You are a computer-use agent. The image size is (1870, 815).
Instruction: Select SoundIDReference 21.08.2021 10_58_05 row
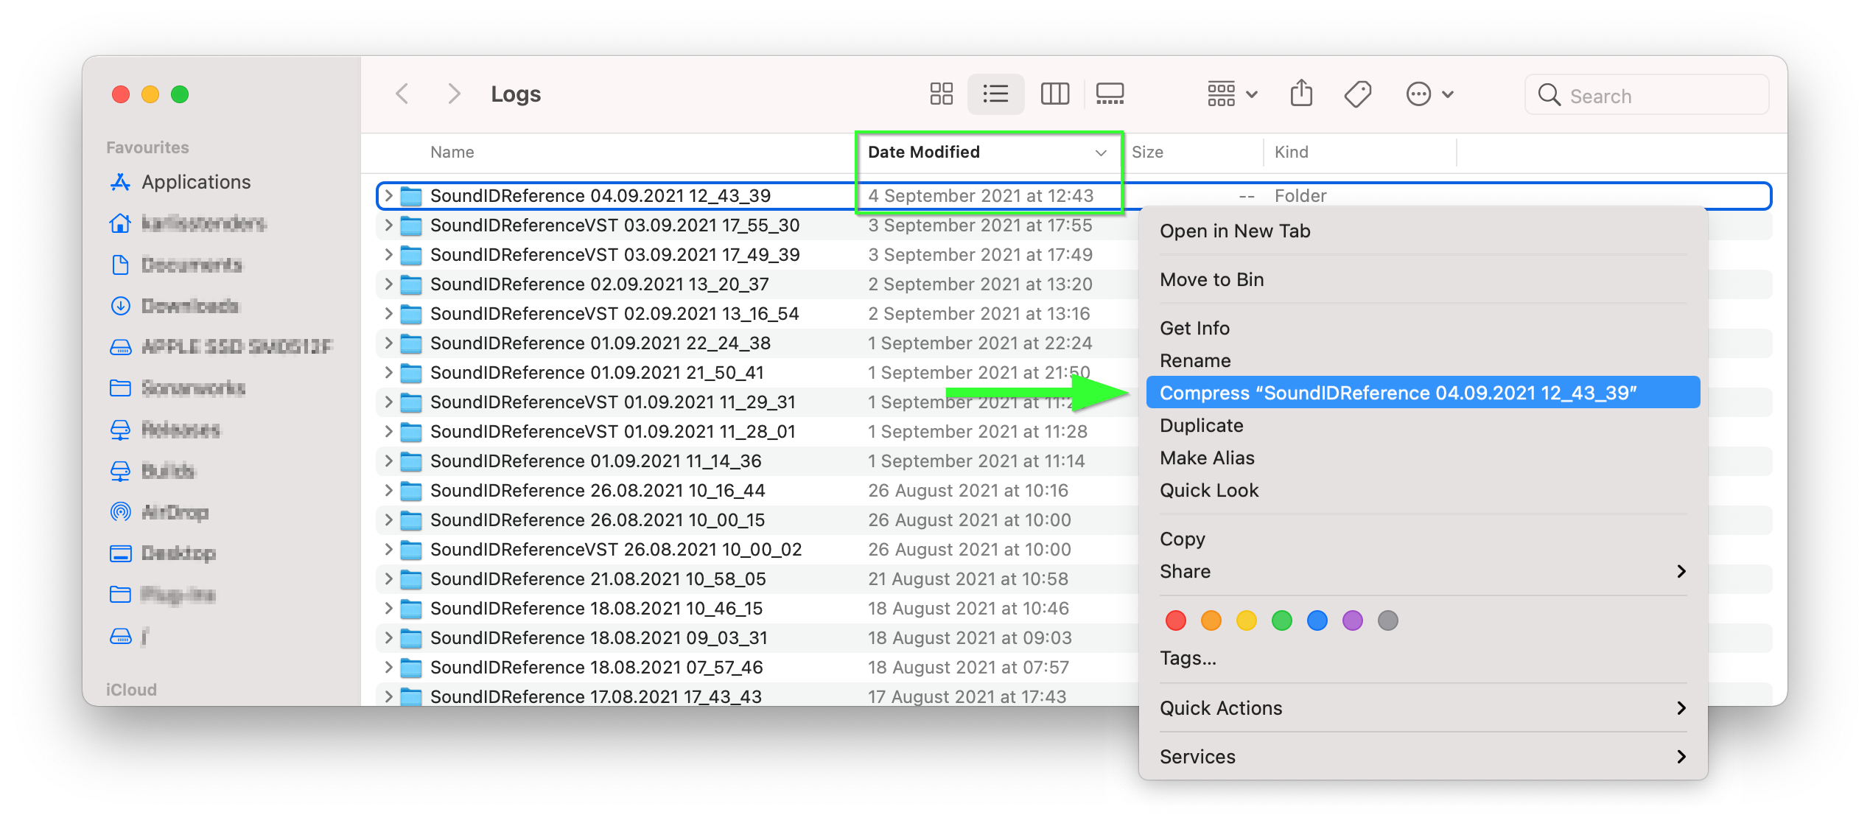click(x=757, y=579)
